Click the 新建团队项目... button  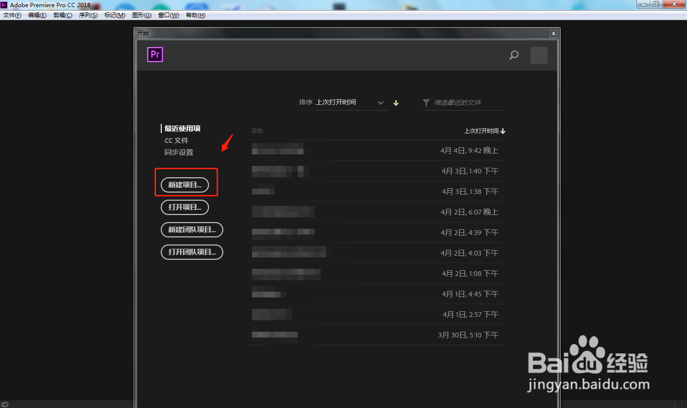coord(192,230)
